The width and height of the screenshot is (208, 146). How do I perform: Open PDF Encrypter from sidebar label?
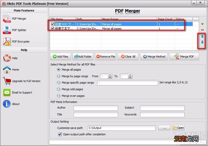21,42
